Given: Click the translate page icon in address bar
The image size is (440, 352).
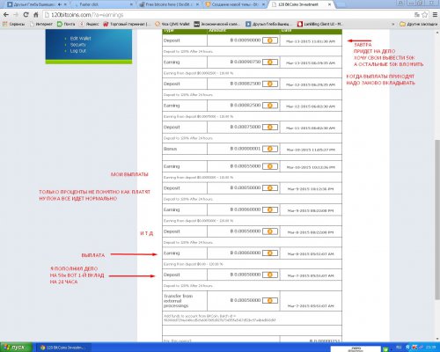Looking at the screenshot, I should [x=417, y=15].
